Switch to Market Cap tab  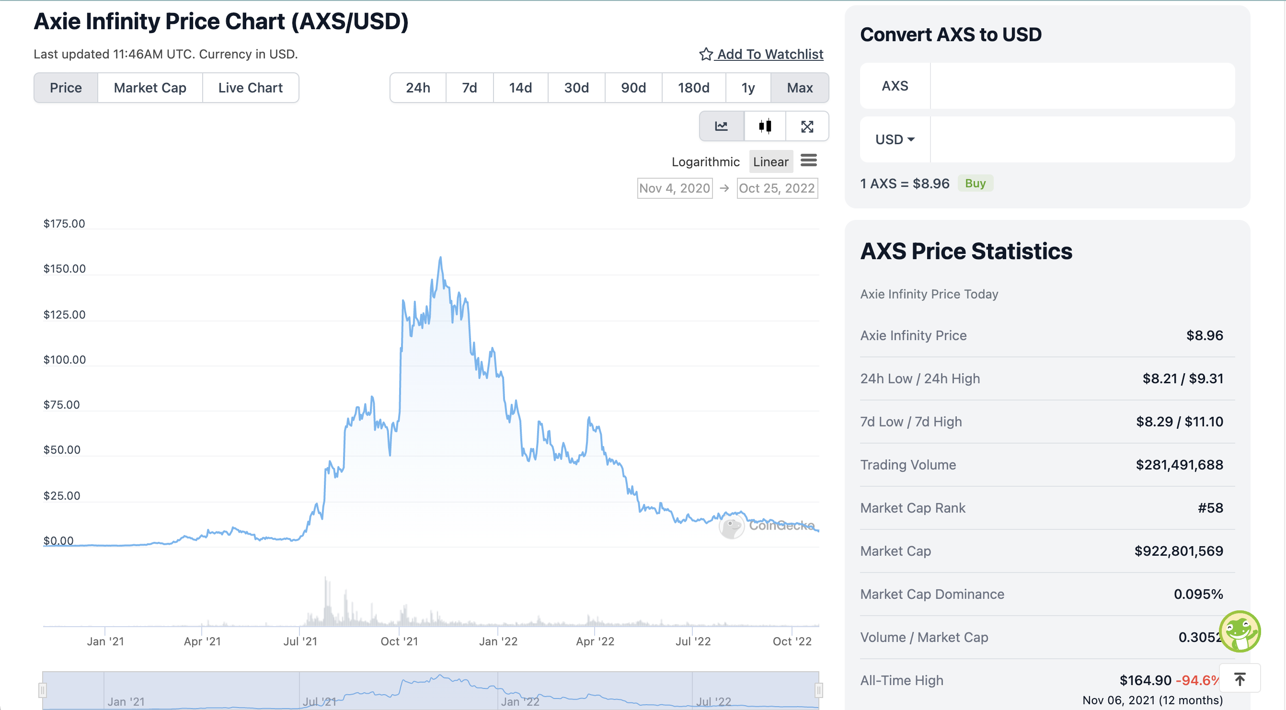coord(150,88)
